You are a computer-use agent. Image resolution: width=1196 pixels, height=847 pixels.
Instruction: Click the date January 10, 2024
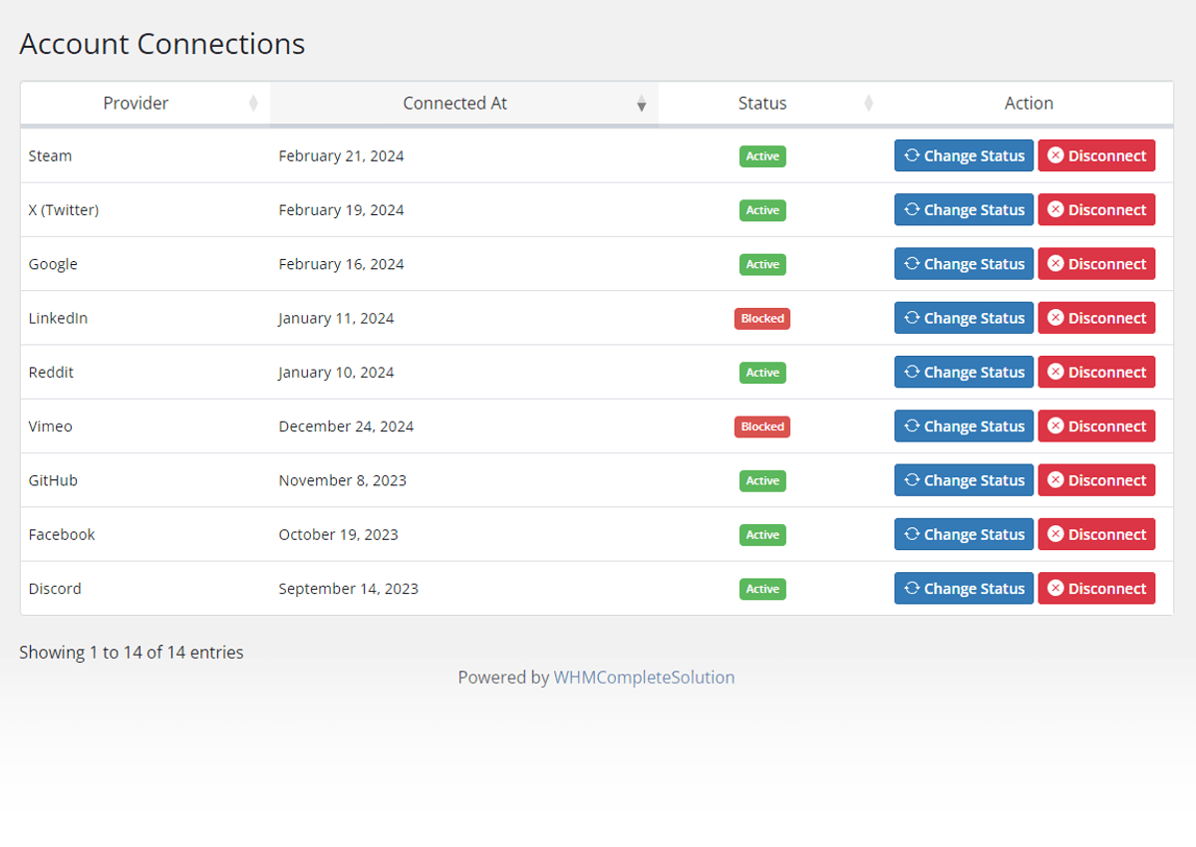(336, 372)
